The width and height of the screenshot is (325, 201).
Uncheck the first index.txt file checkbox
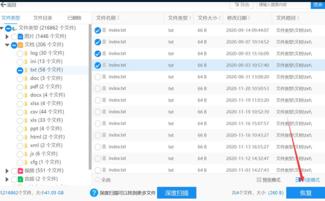pyautogui.click(x=98, y=30)
